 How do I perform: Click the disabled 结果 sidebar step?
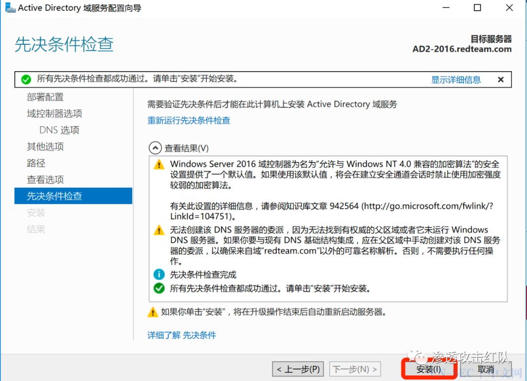[x=36, y=229]
